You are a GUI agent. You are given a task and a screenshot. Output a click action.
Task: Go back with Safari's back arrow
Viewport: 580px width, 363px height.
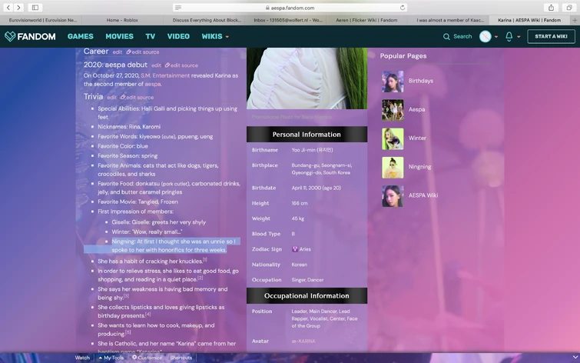(8, 8)
